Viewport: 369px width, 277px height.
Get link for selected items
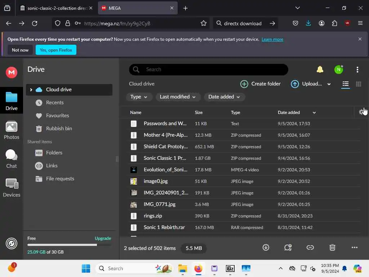tap(310, 247)
